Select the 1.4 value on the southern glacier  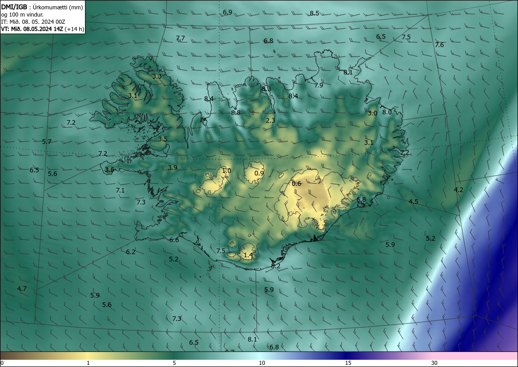248,255
